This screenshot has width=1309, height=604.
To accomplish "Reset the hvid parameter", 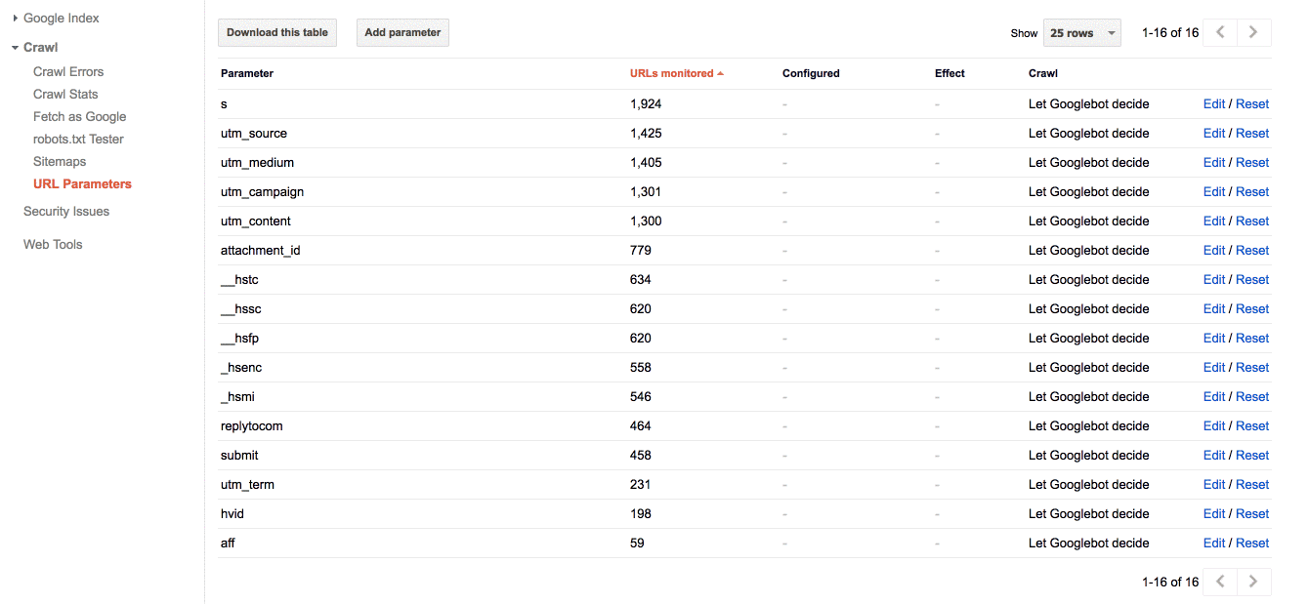I will [1252, 513].
